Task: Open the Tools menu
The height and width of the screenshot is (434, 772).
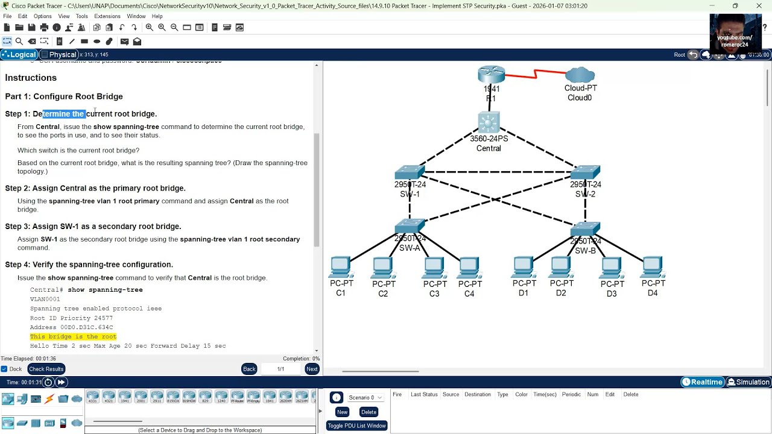Action: coord(82,16)
